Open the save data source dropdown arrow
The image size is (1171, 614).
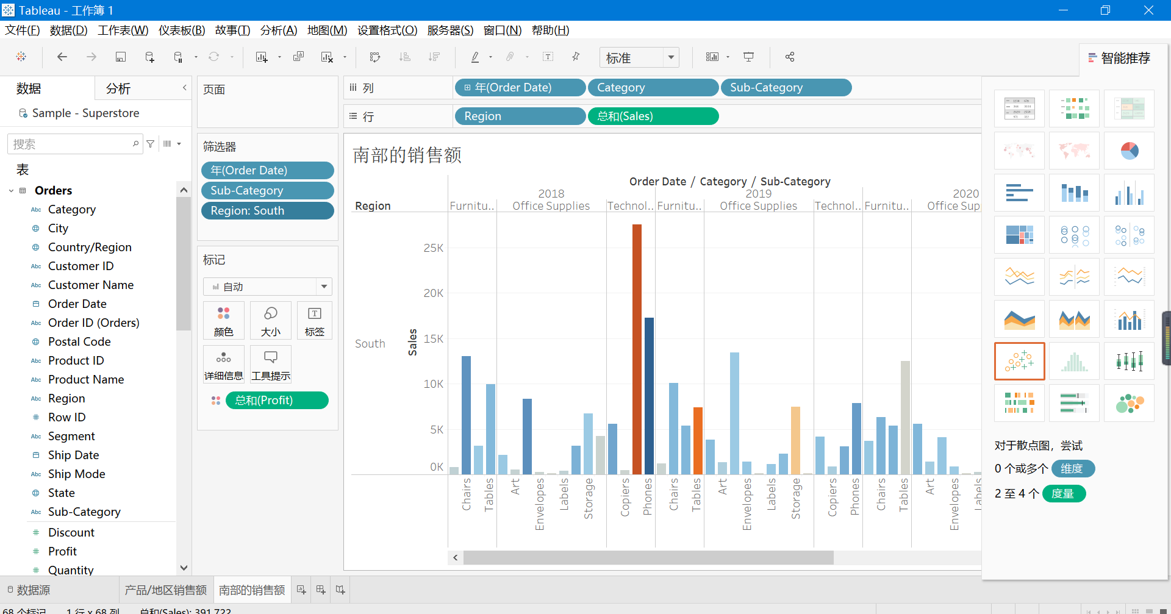click(x=196, y=57)
